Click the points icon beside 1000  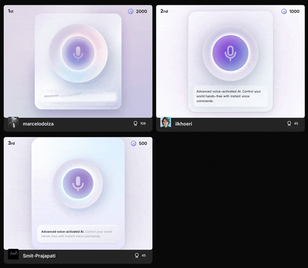283,11
